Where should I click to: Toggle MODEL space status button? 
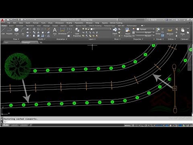pos(127,125)
